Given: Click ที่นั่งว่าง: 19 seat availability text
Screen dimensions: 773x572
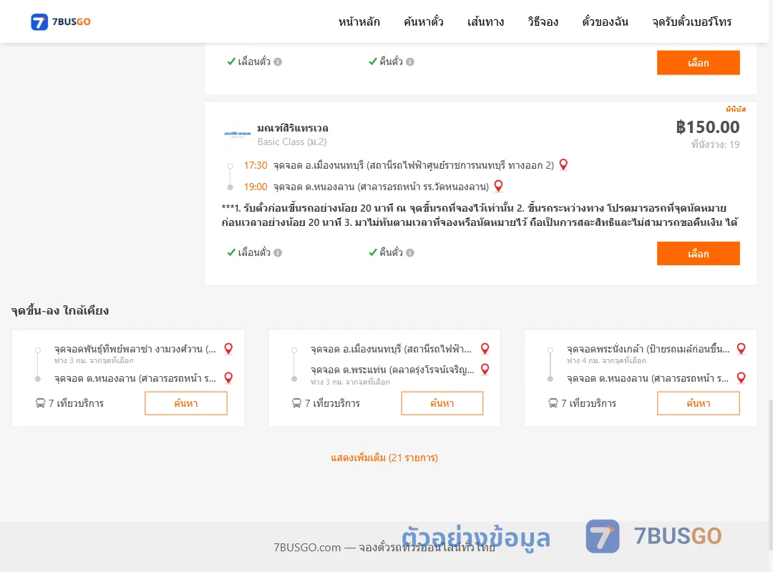Looking at the screenshot, I should point(715,144).
